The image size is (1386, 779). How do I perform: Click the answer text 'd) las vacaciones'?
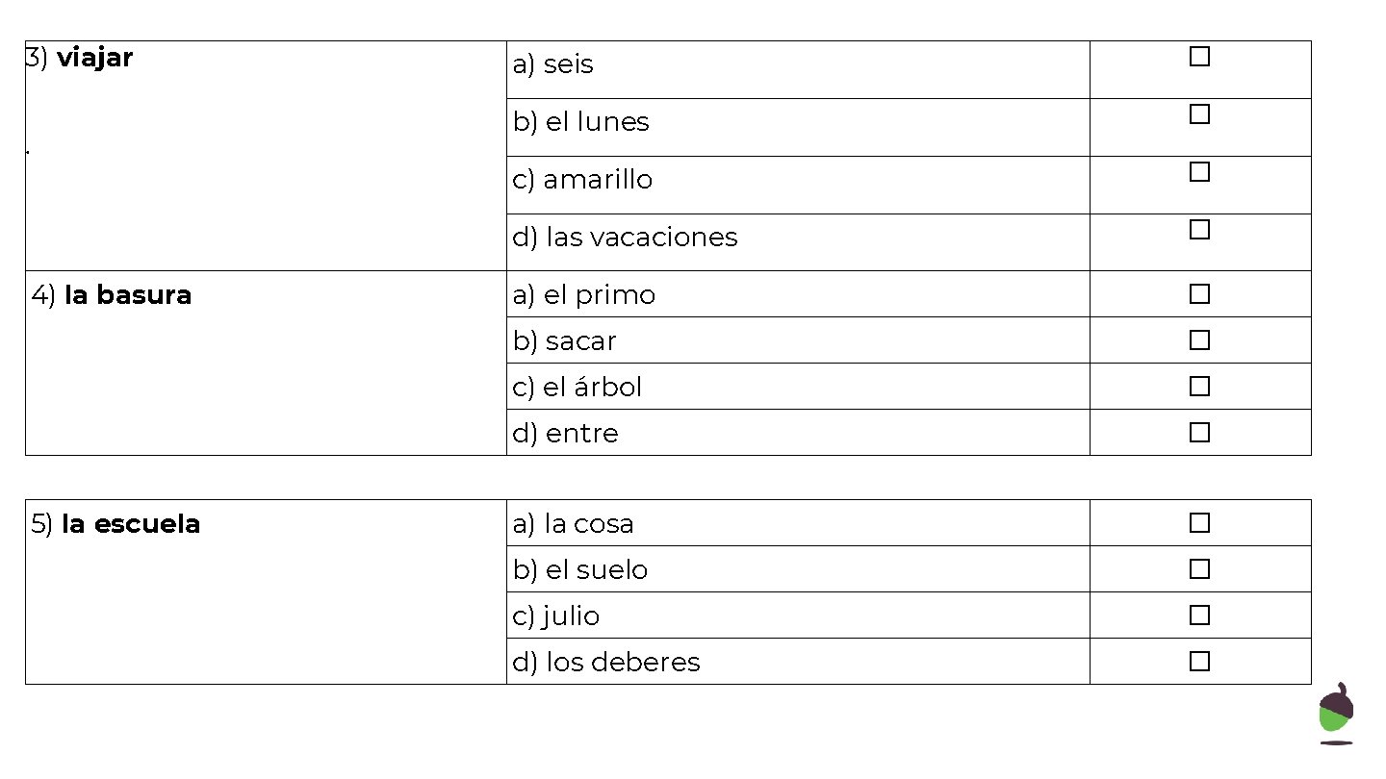[625, 238]
